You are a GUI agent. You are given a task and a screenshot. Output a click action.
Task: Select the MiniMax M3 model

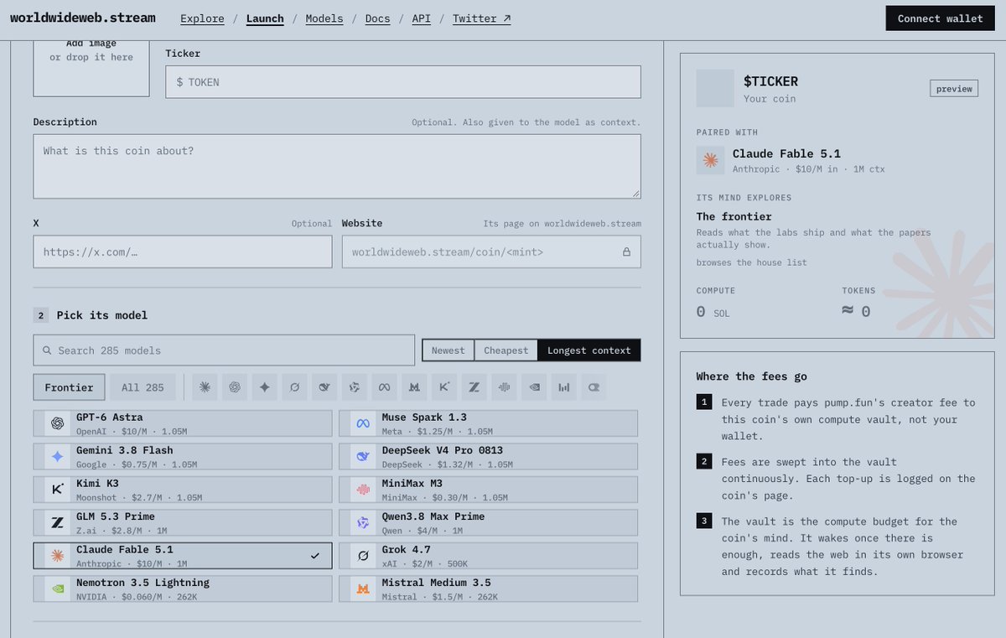pyautogui.click(x=488, y=490)
